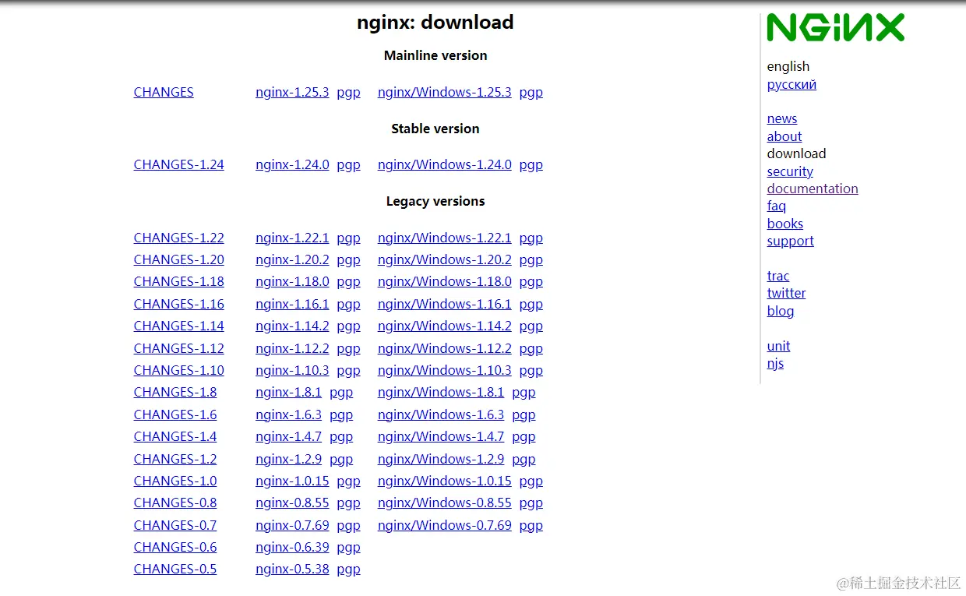Download nginx-1.12.2
The image size is (966, 596).
292,348
